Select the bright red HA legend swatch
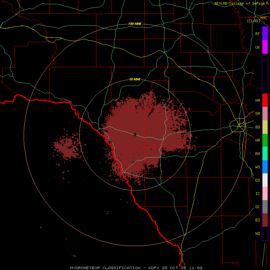 tap(265, 100)
